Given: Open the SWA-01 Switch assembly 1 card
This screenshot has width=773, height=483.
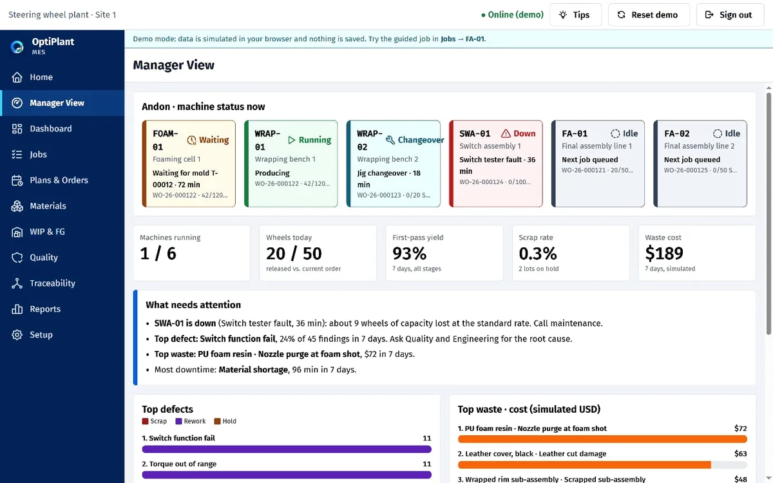Looking at the screenshot, I should 496,164.
